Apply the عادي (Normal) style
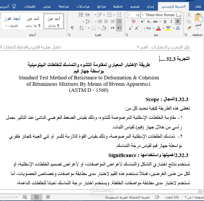The image size is (204, 201). (x=54, y=21)
